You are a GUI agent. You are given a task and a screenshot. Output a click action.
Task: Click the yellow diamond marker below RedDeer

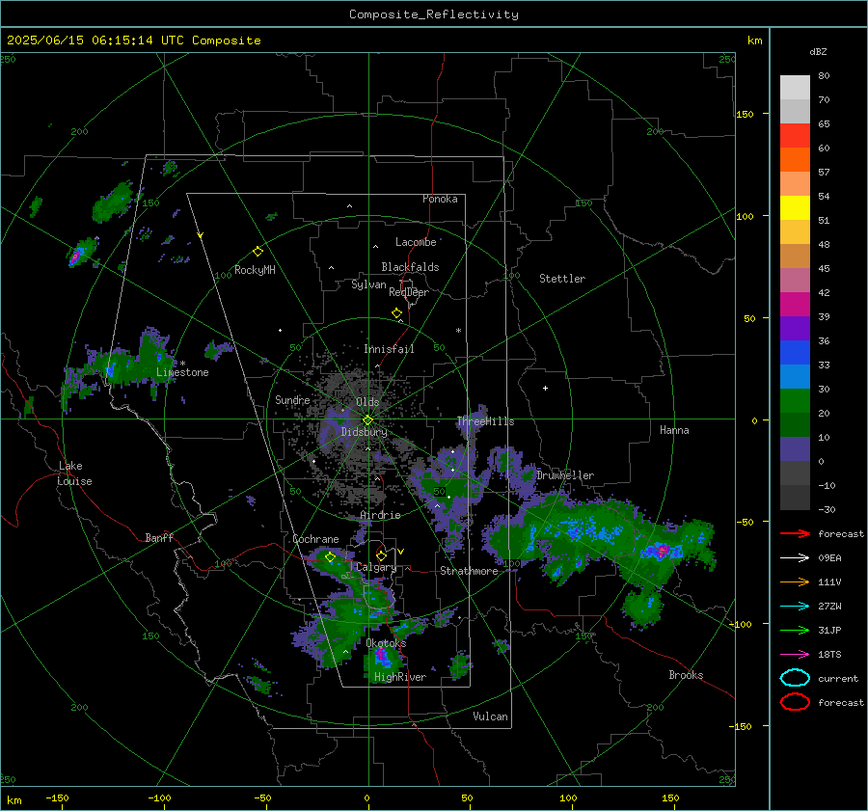click(396, 313)
